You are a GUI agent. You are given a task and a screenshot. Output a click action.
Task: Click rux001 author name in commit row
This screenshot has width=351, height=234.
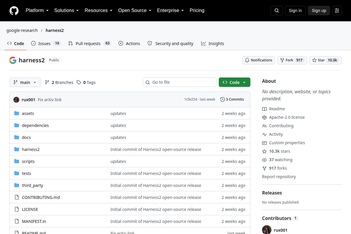coord(28,100)
